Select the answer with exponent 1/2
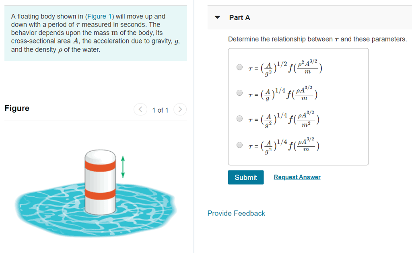 239,67
